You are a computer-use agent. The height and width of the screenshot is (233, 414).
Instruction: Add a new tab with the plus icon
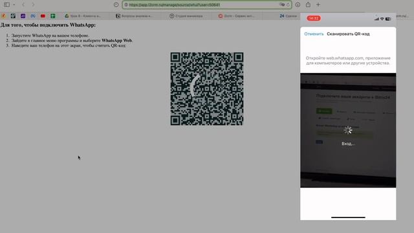pyautogui.click(x=318, y=5)
